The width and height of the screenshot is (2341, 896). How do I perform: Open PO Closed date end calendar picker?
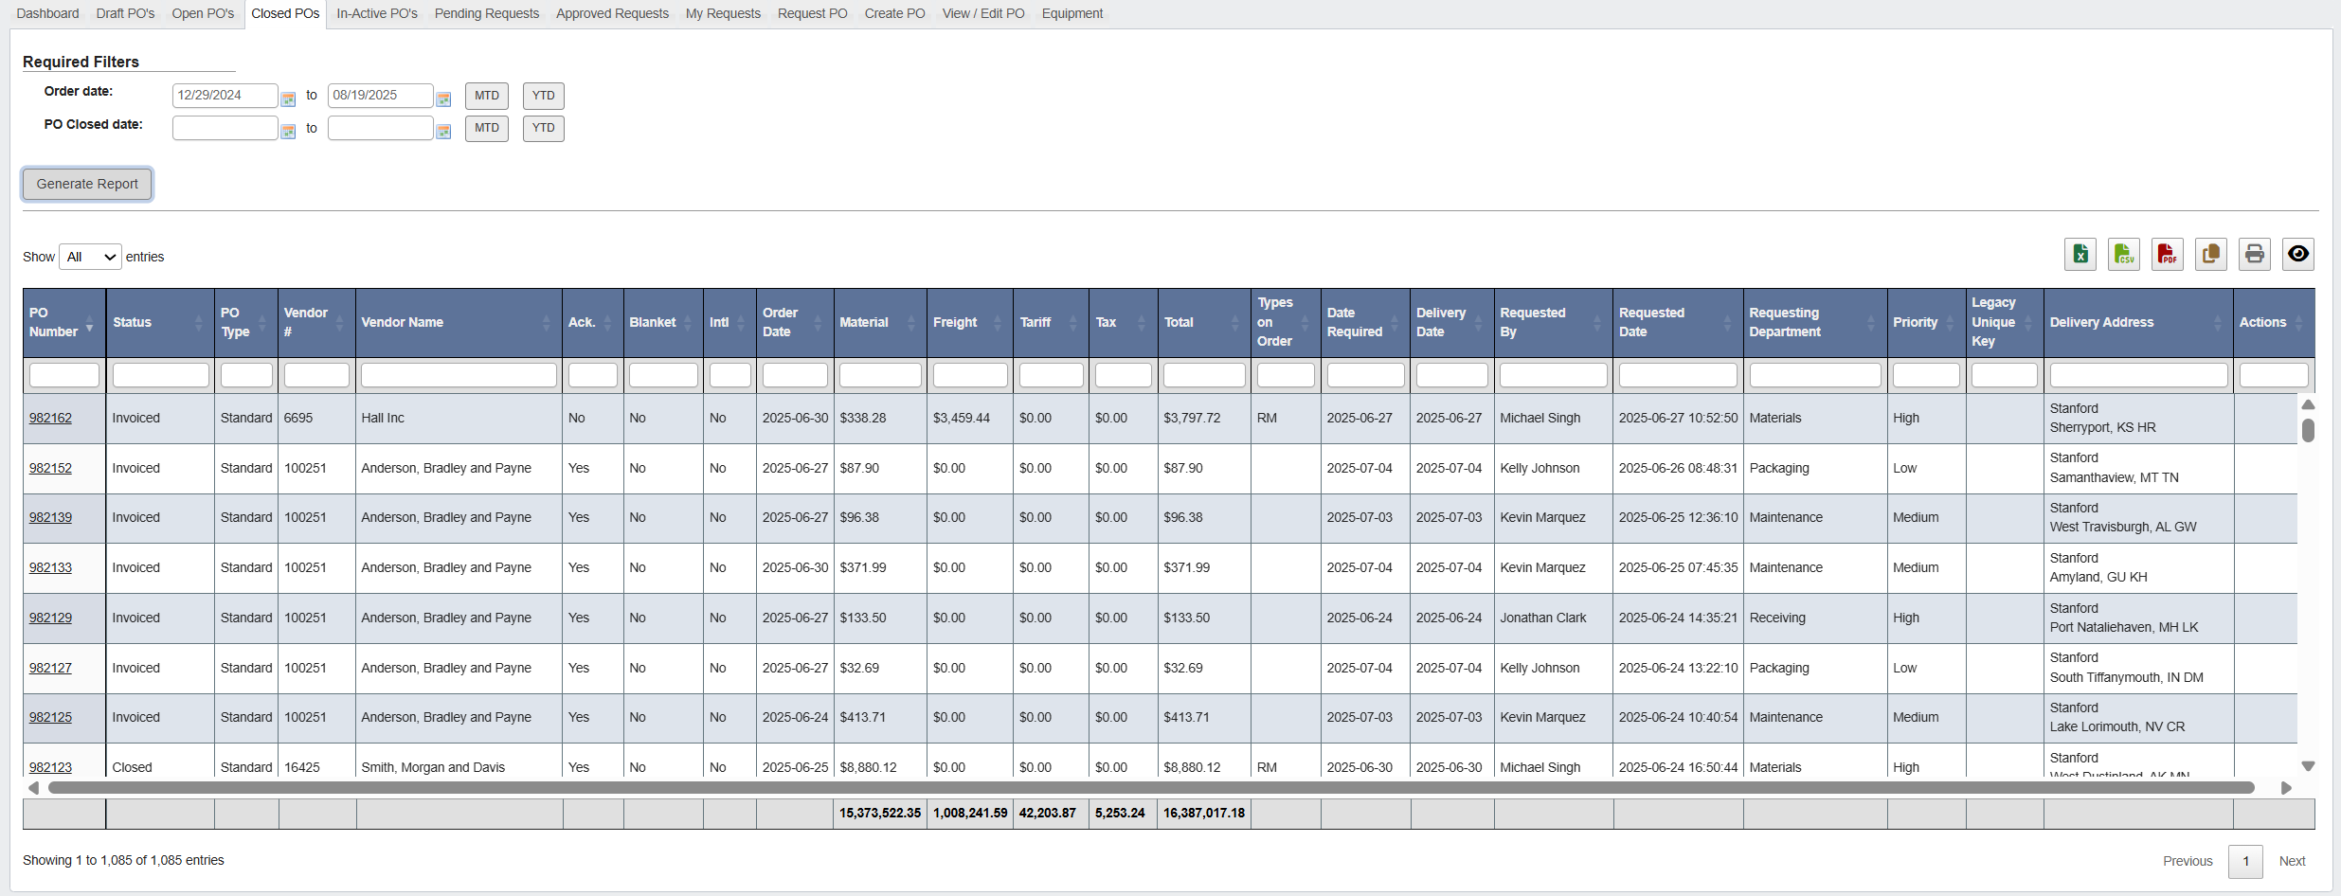[443, 132]
